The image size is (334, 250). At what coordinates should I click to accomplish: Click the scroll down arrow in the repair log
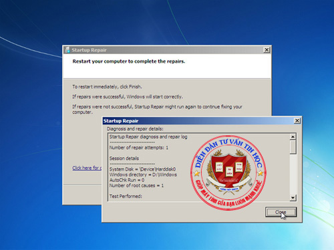click(x=293, y=197)
